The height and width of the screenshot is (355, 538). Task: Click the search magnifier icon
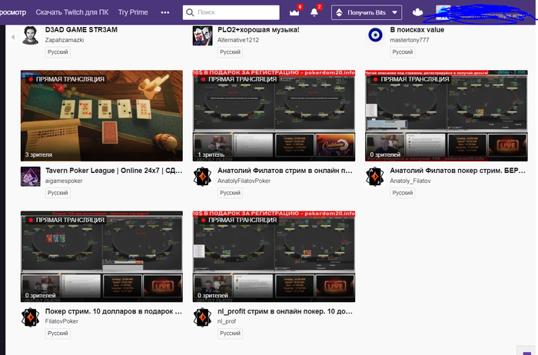pos(190,12)
